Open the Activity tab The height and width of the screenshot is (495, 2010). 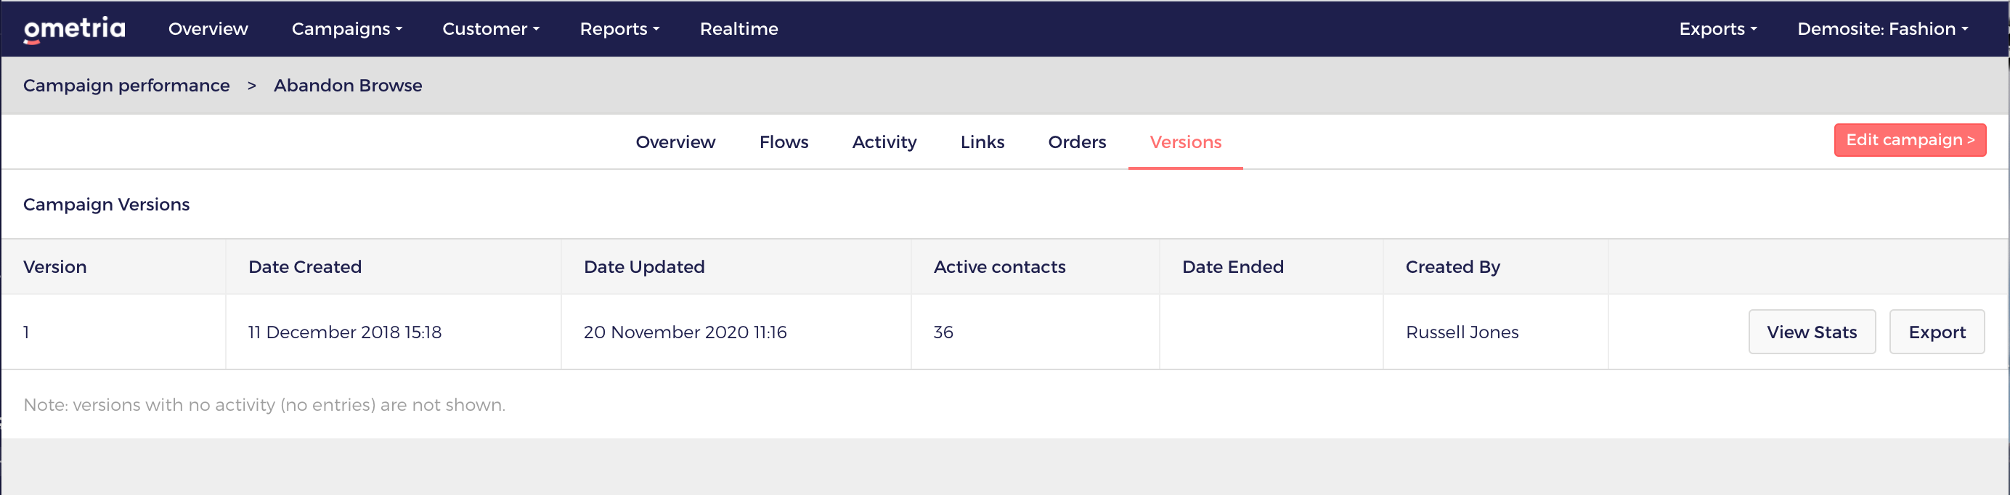(884, 142)
